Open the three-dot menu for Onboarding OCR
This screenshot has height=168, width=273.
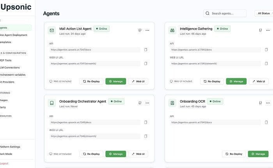268,103
